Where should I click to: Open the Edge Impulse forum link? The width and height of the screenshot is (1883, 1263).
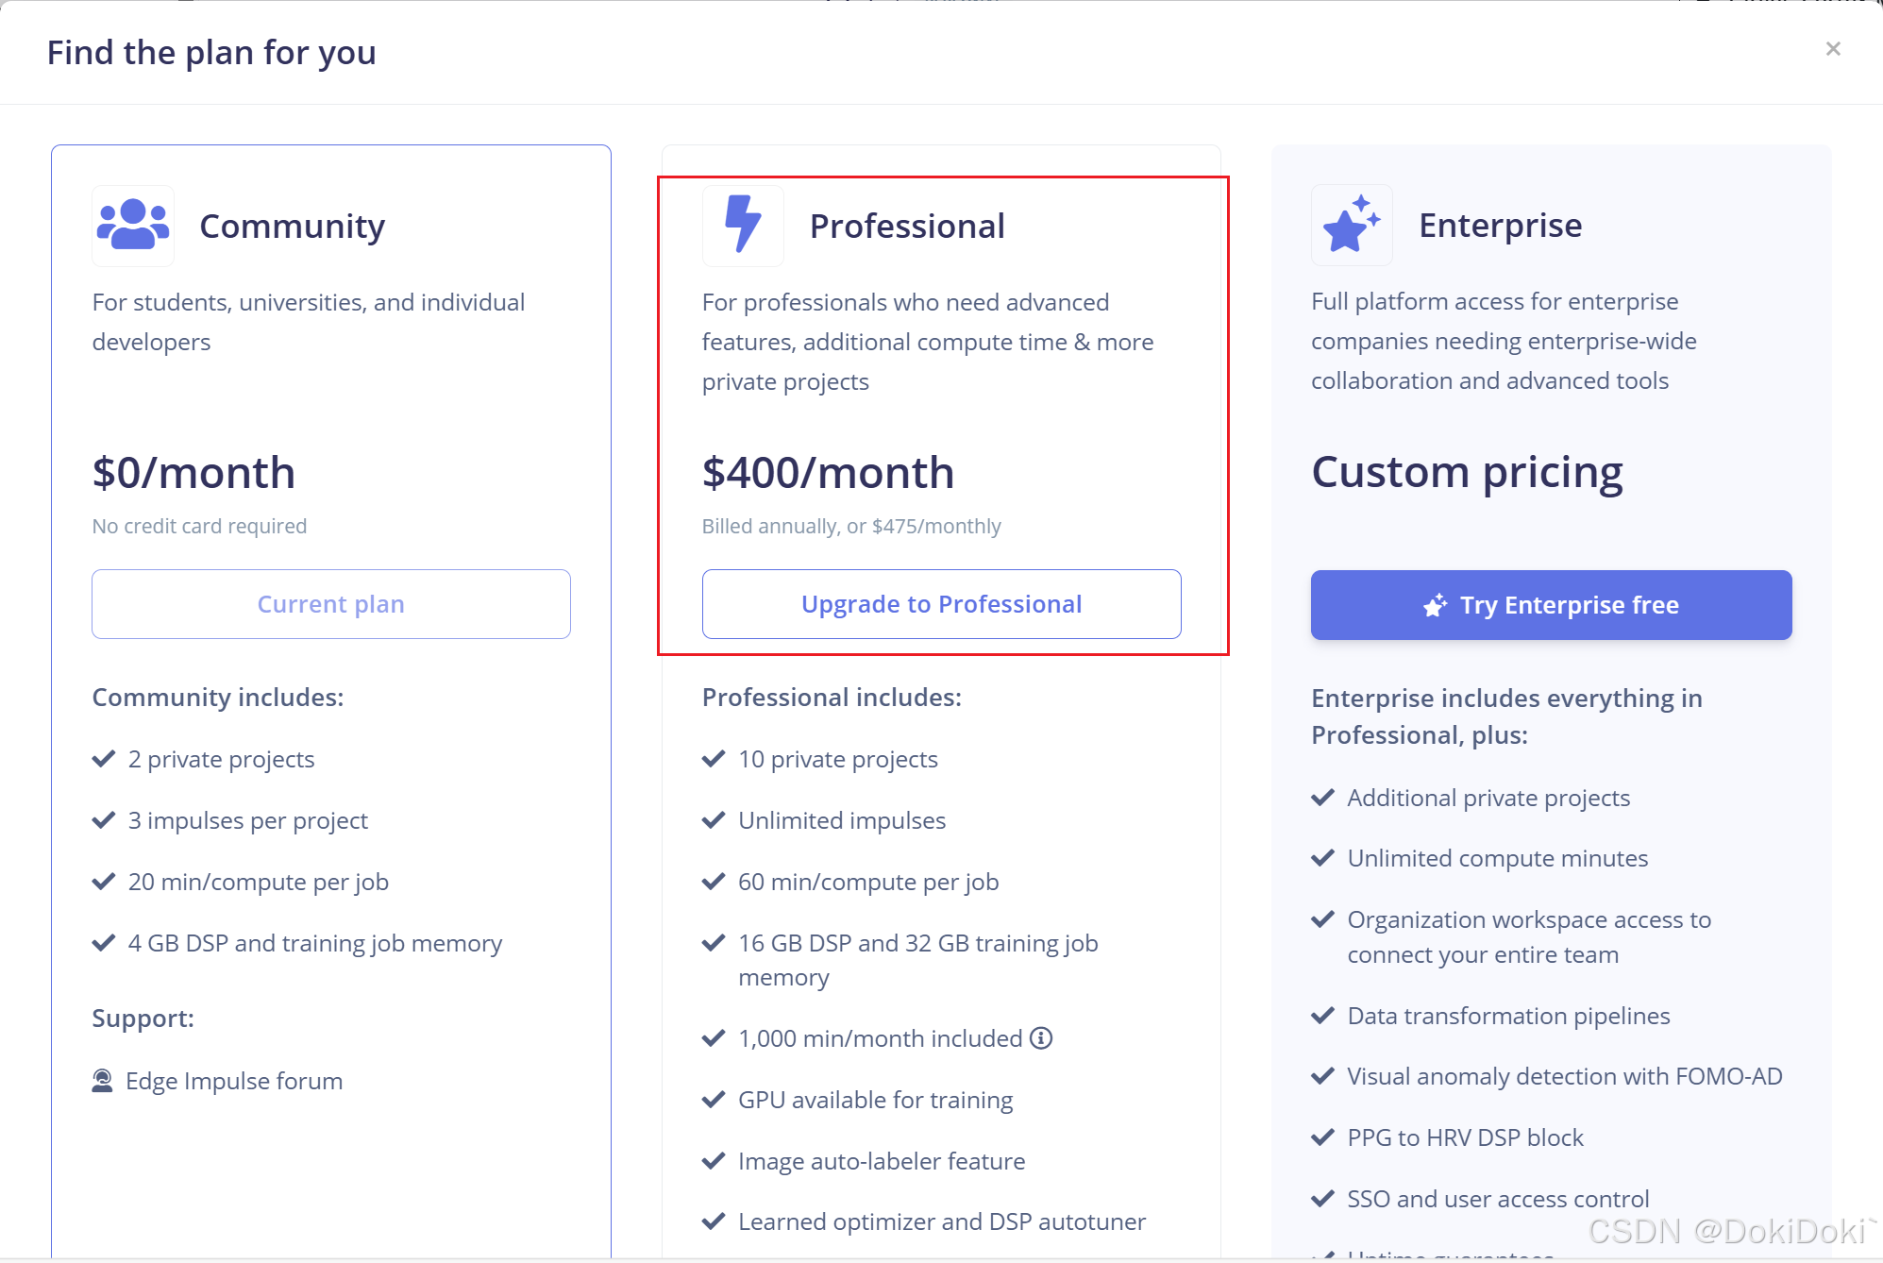point(234,1081)
